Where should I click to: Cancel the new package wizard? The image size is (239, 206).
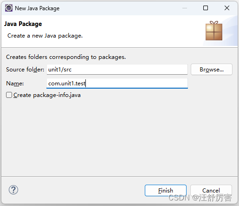[x=211, y=190]
